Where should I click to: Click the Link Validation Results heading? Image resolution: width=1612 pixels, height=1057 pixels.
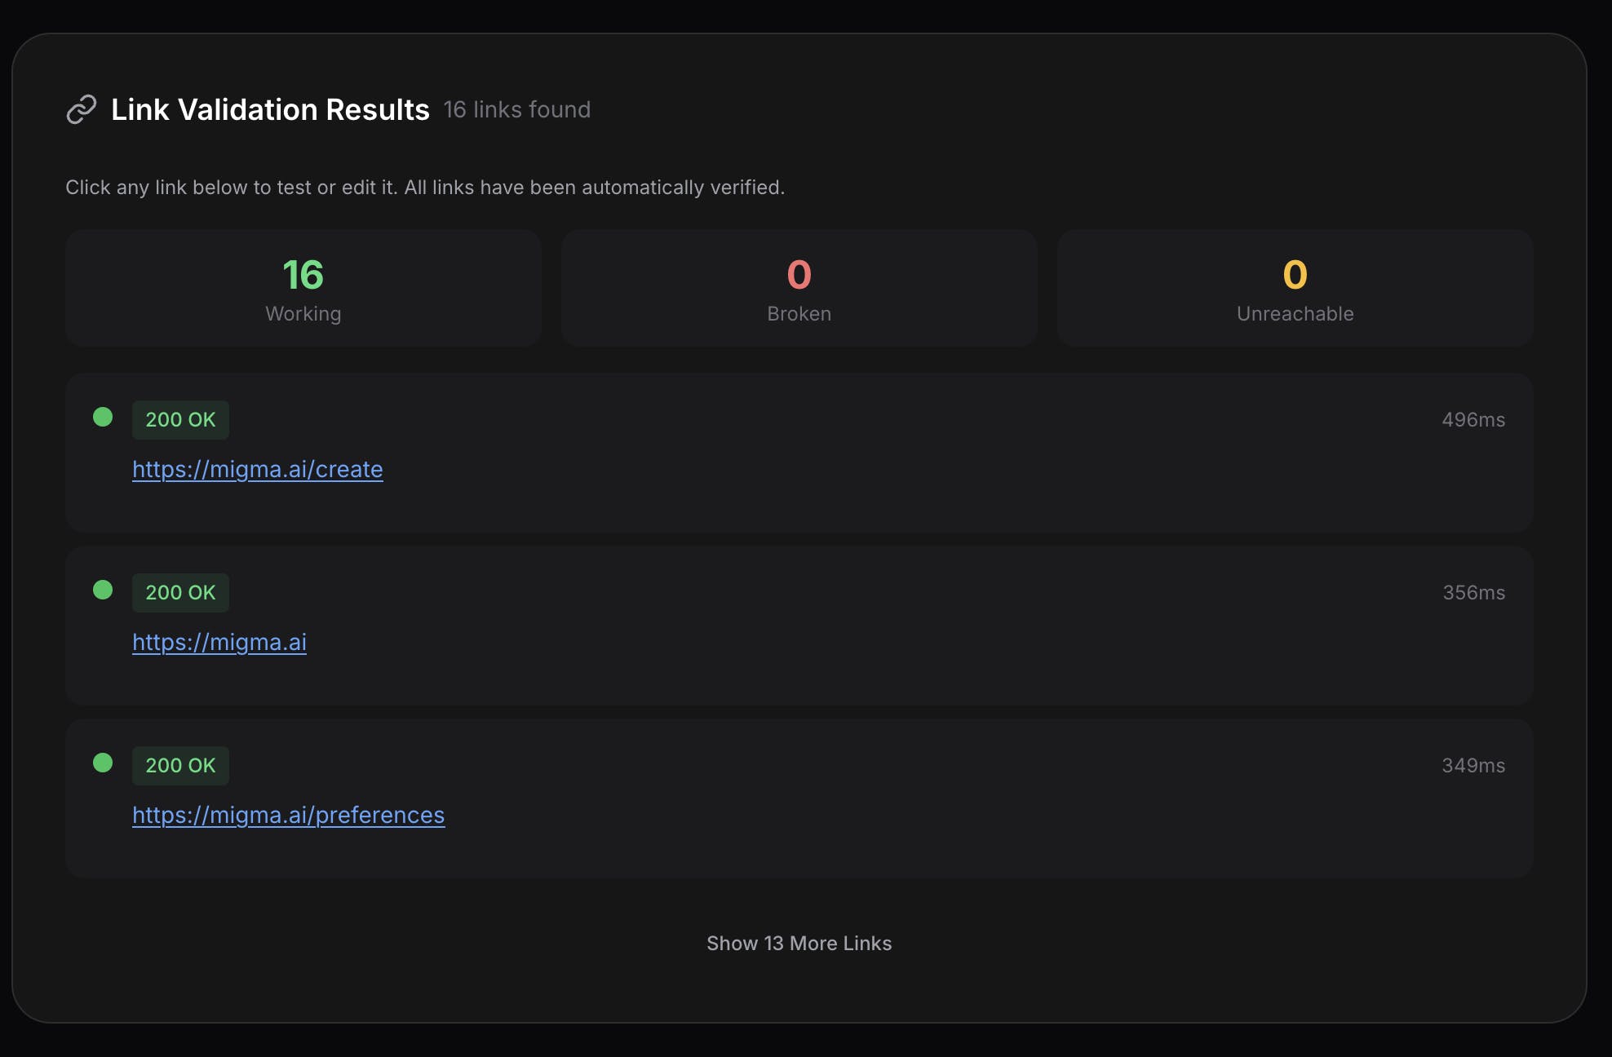[x=270, y=110]
